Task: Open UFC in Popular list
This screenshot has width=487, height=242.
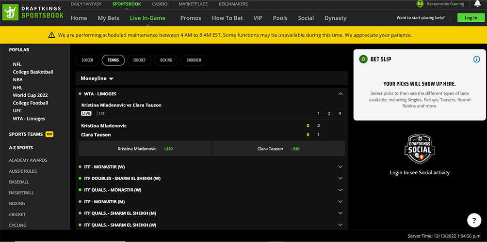Action: coord(17,111)
